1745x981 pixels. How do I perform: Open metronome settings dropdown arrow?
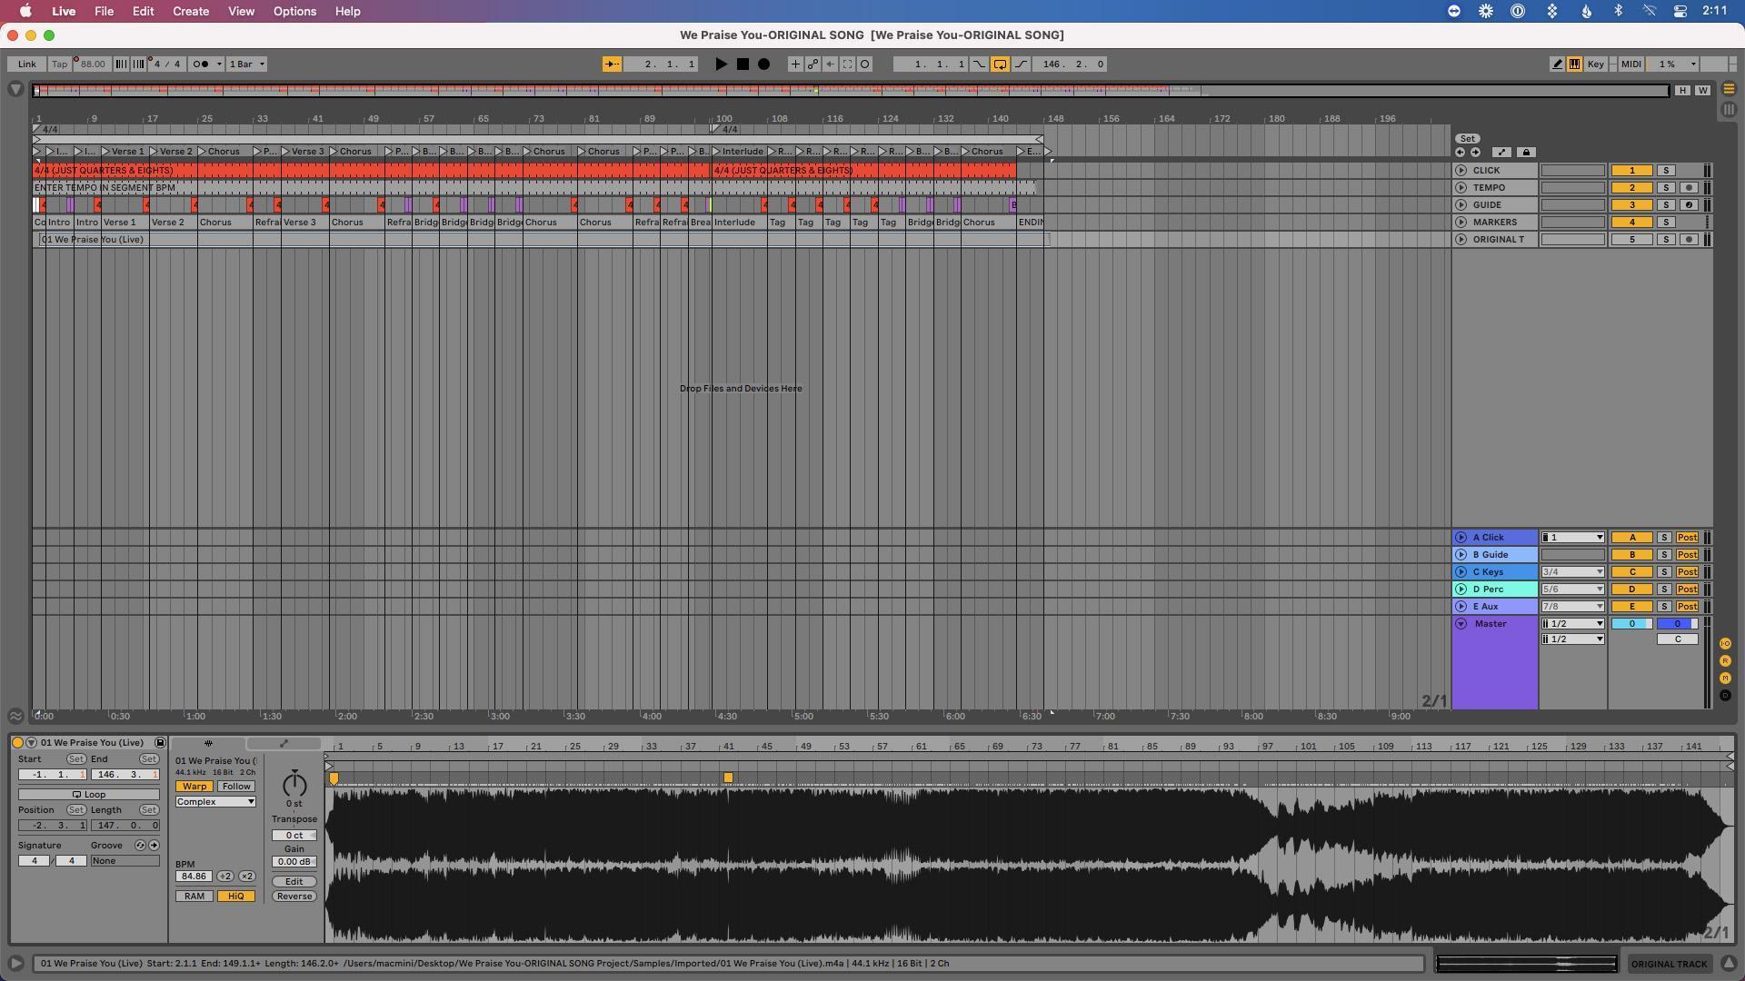[x=219, y=64]
